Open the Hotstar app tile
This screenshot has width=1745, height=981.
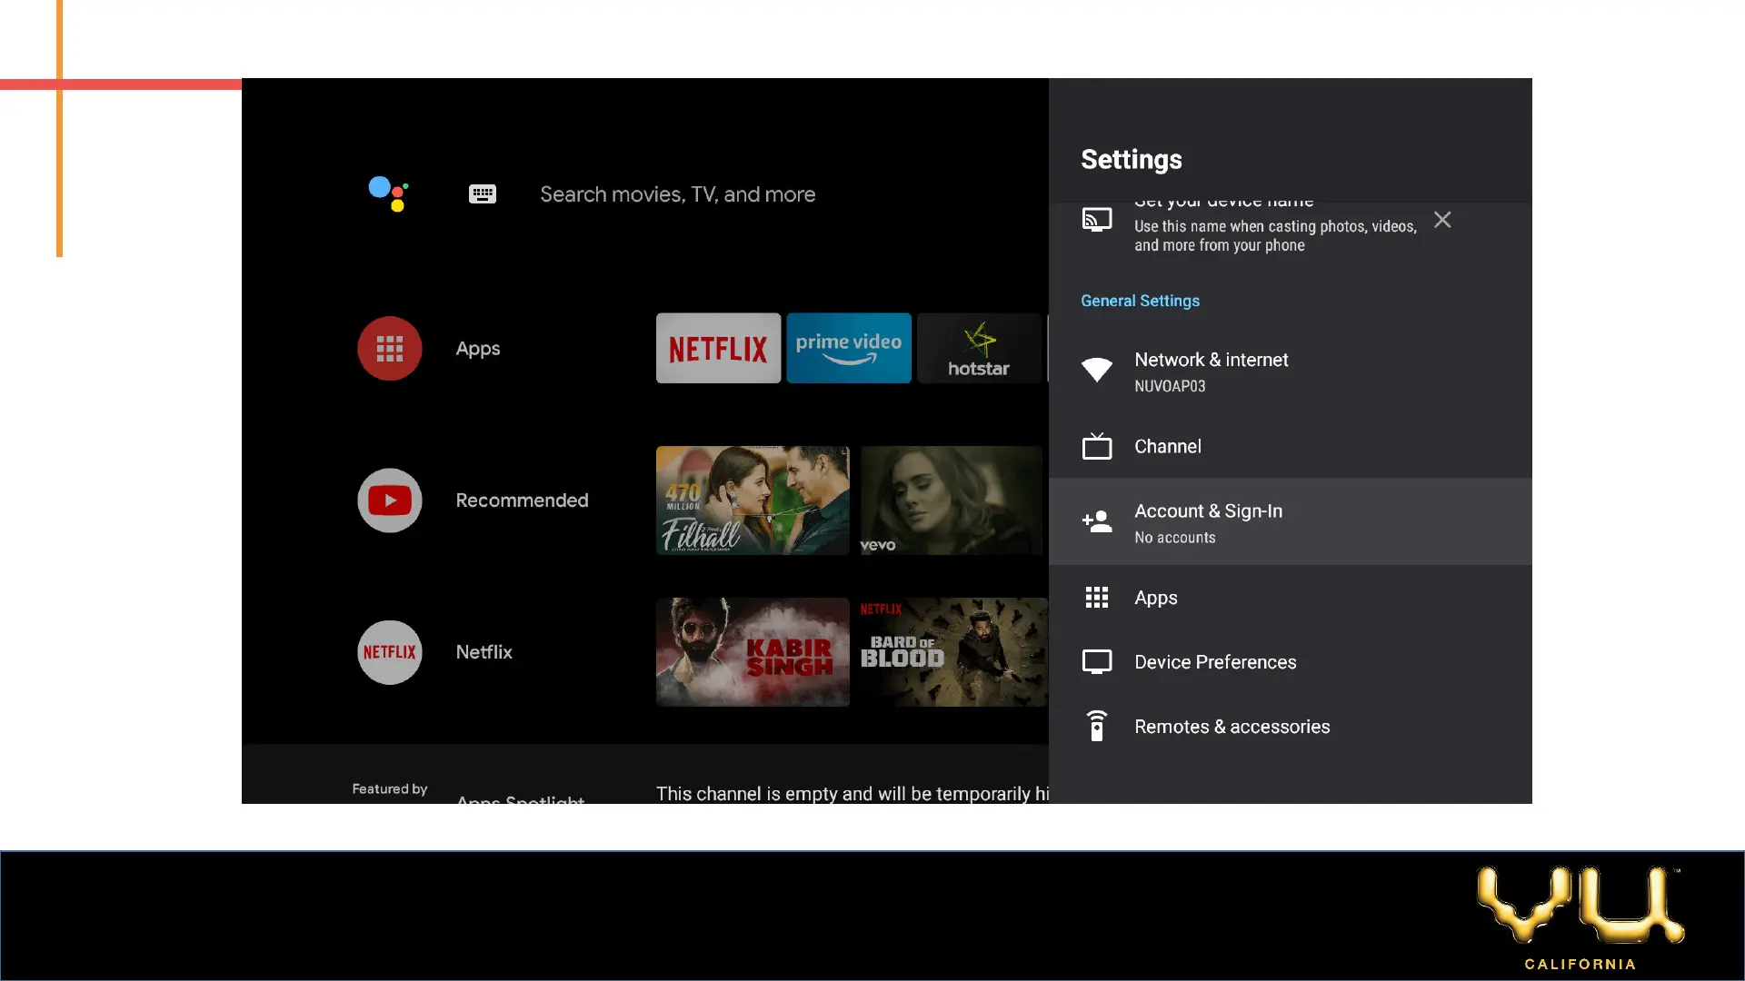coord(978,349)
